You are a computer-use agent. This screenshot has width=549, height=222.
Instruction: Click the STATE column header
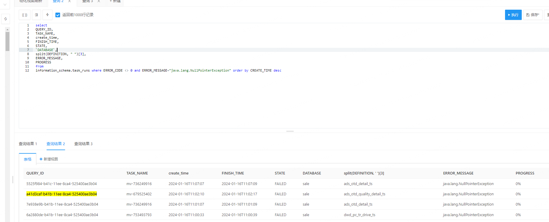click(280, 173)
